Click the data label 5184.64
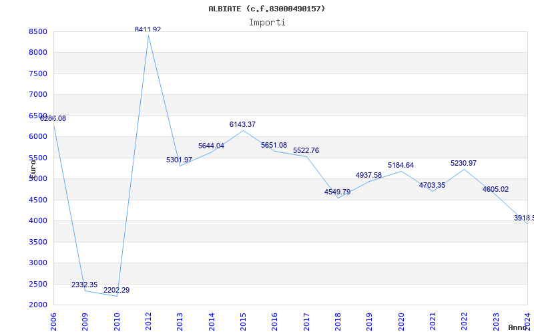 click(x=400, y=165)
